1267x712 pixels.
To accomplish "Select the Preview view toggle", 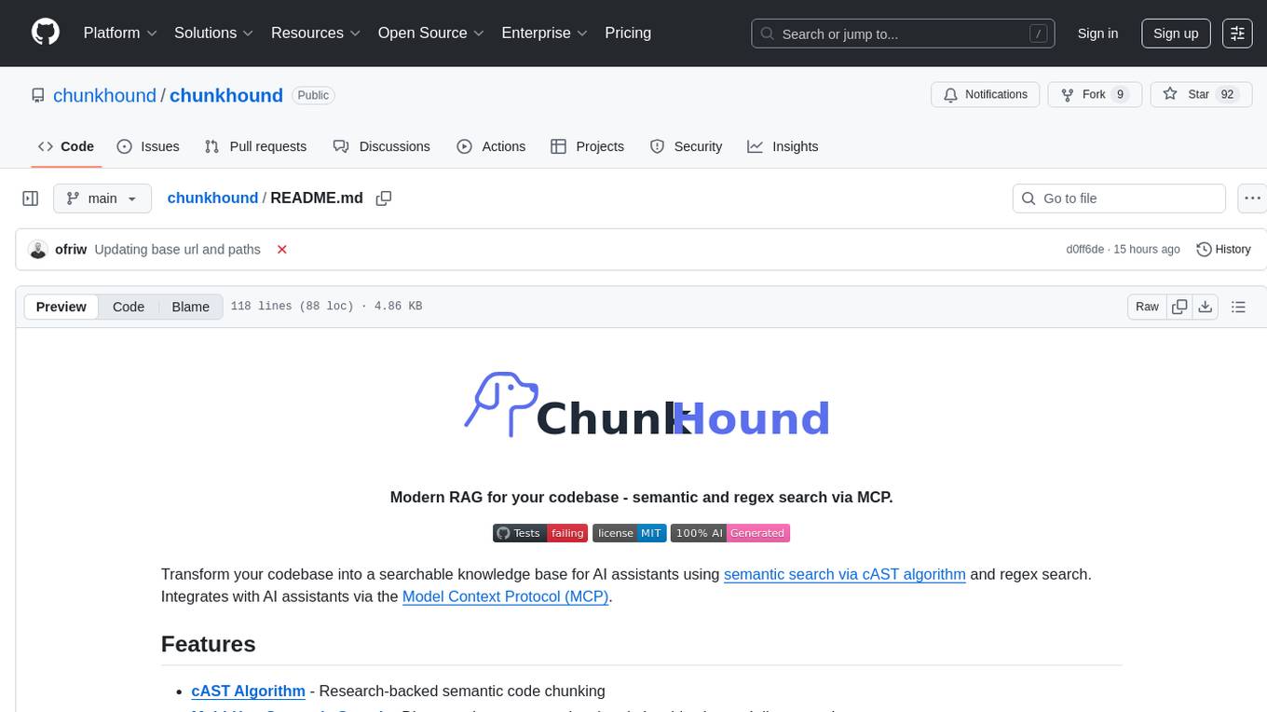I will tap(61, 307).
